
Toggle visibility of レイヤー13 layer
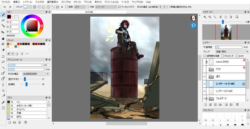point(204,91)
